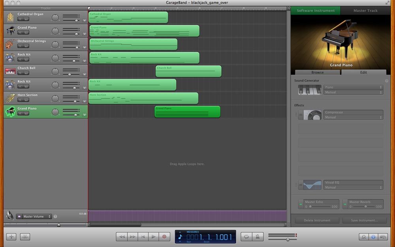Click the note icon in the LCD
Viewport: 395px width, 247px height.
pyautogui.click(x=180, y=237)
